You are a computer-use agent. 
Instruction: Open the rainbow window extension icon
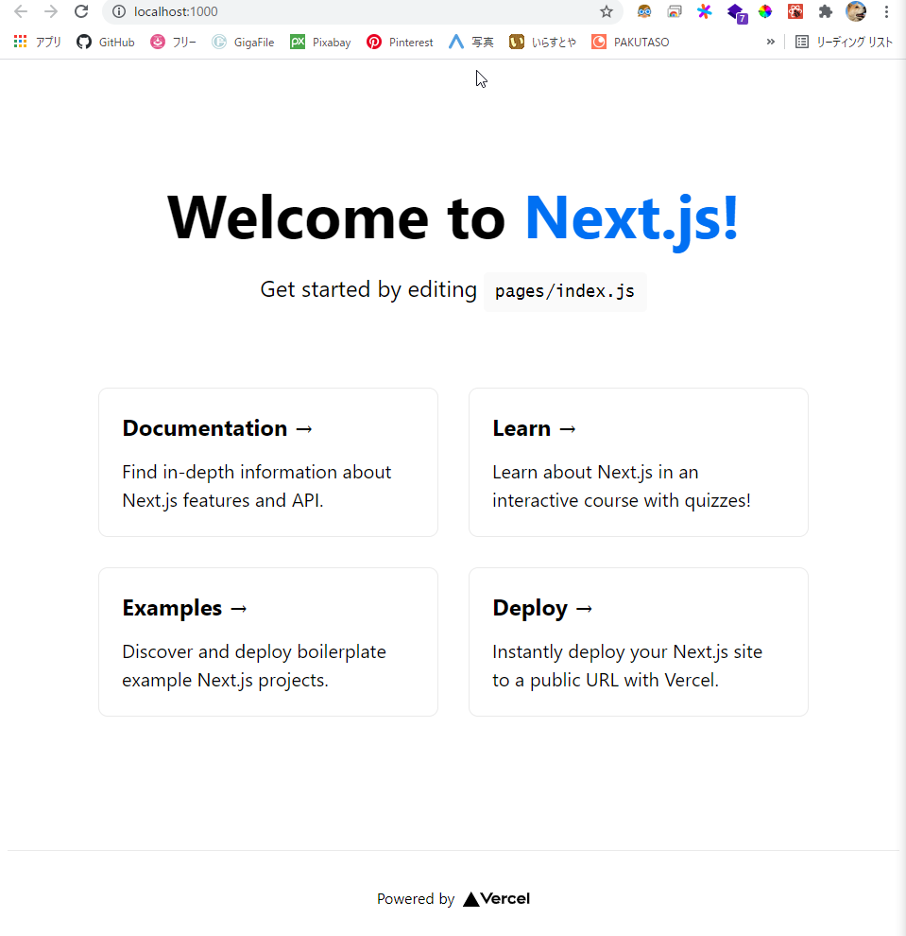[x=674, y=11]
